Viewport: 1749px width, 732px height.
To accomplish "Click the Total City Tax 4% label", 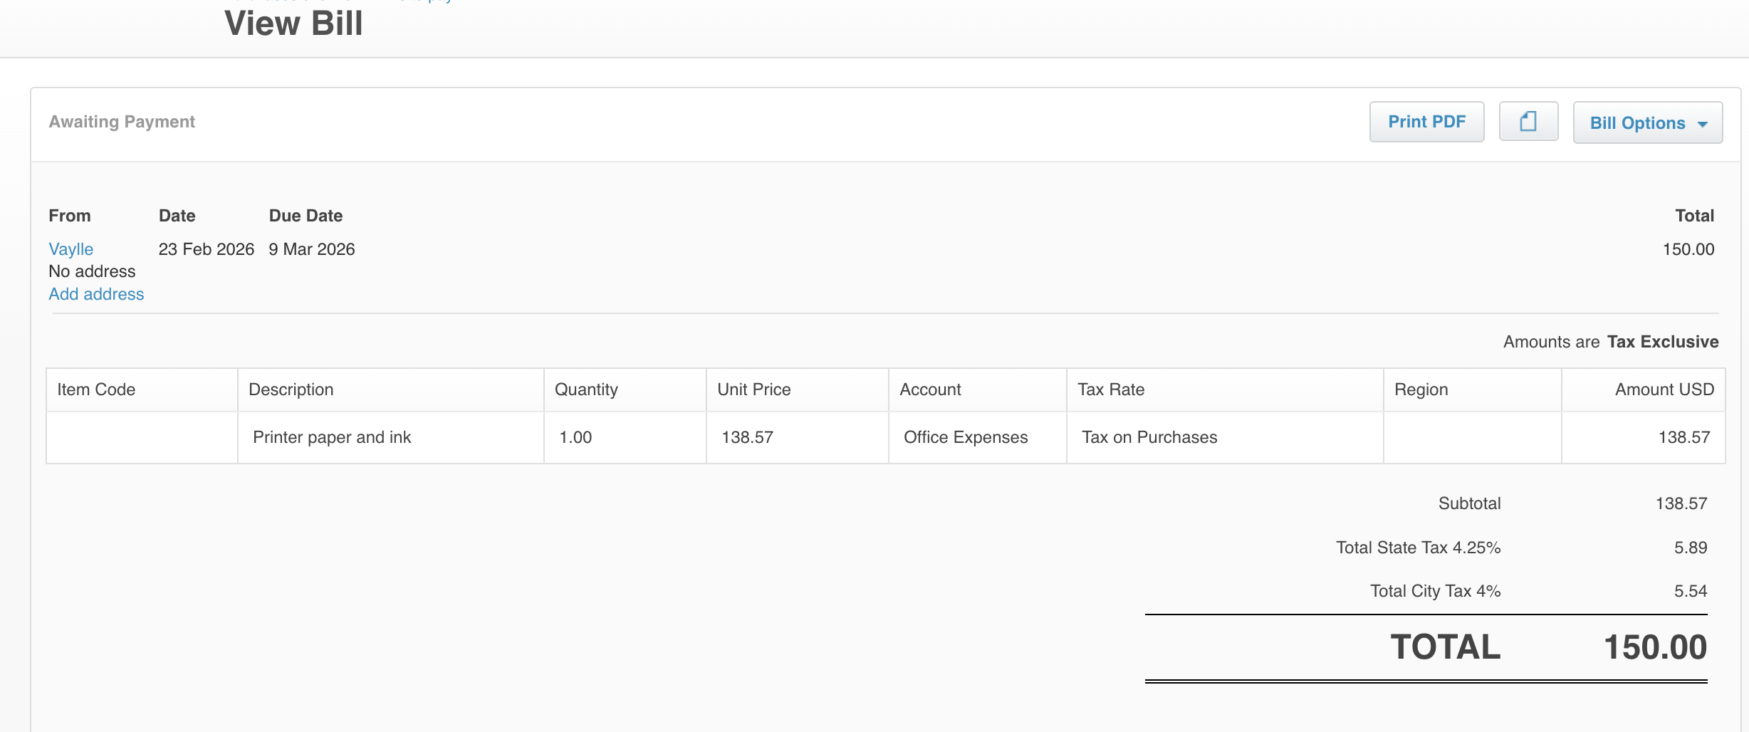I will point(1435,591).
